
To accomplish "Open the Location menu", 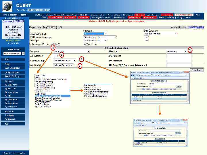I will click(x=14, y=15).
